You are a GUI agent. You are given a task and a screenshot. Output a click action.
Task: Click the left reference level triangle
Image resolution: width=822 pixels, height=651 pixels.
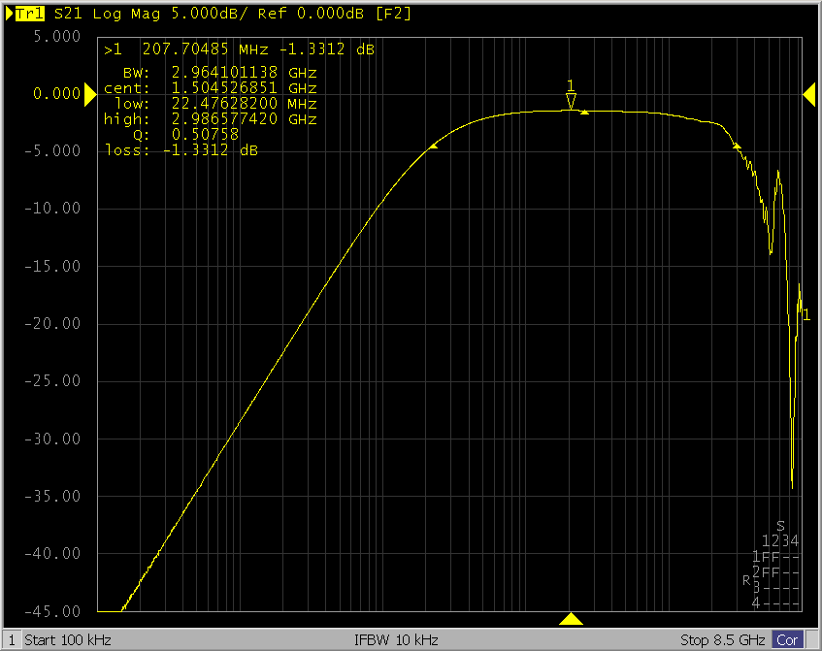click(x=89, y=93)
